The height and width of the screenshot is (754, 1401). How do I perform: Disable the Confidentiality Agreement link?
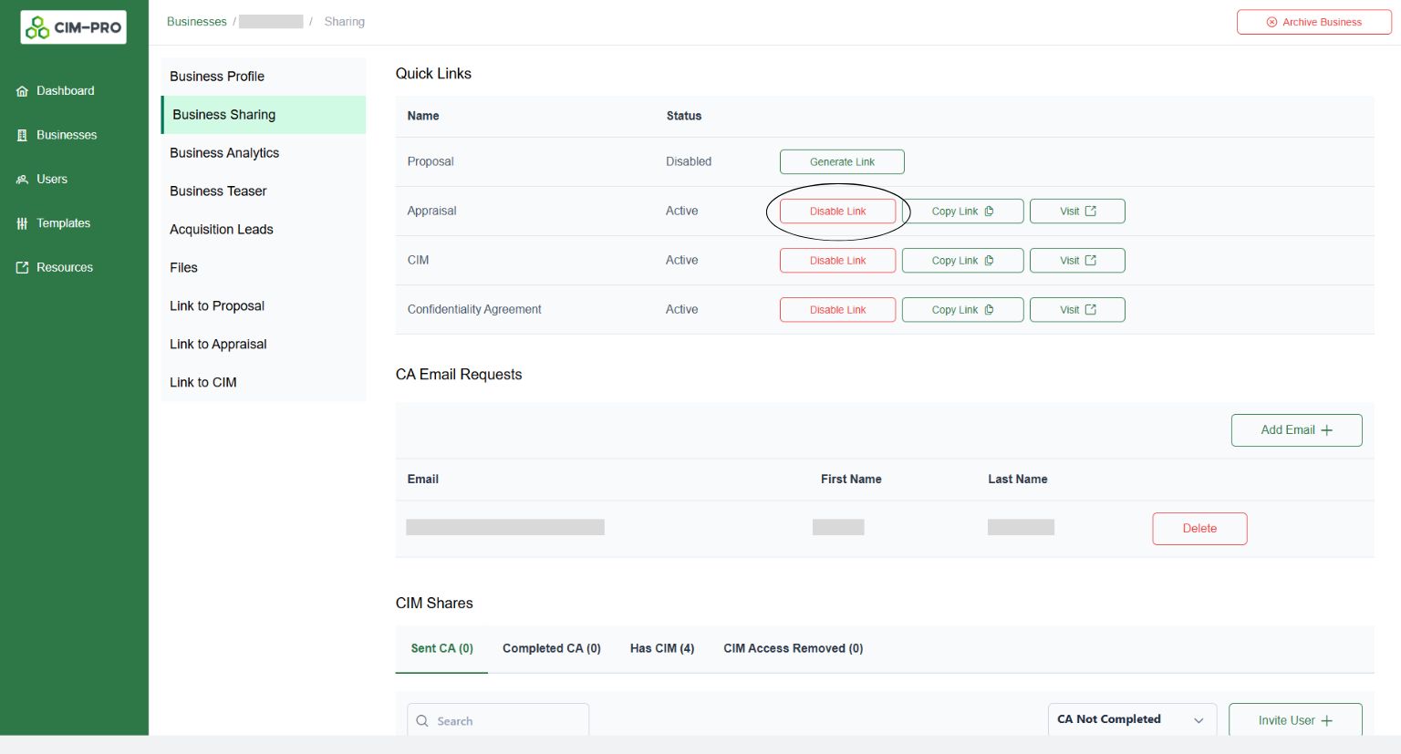[x=837, y=309]
